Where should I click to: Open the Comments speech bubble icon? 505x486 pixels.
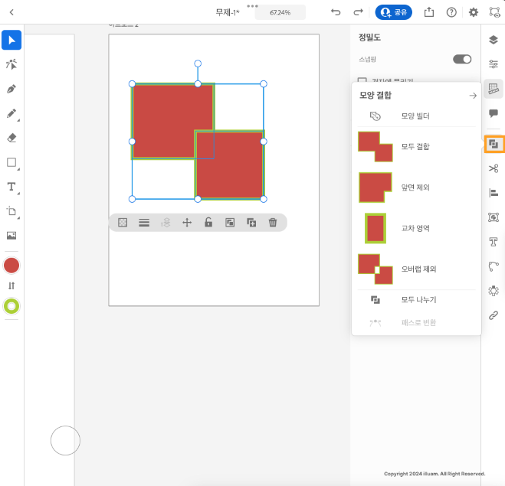point(494,113)
